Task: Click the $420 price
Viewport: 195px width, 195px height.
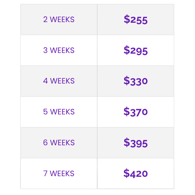Action: click(x=136, y=174)
